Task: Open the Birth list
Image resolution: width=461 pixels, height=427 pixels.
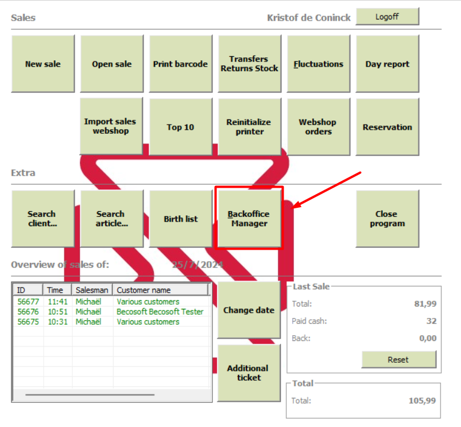Action: (180, 219)
